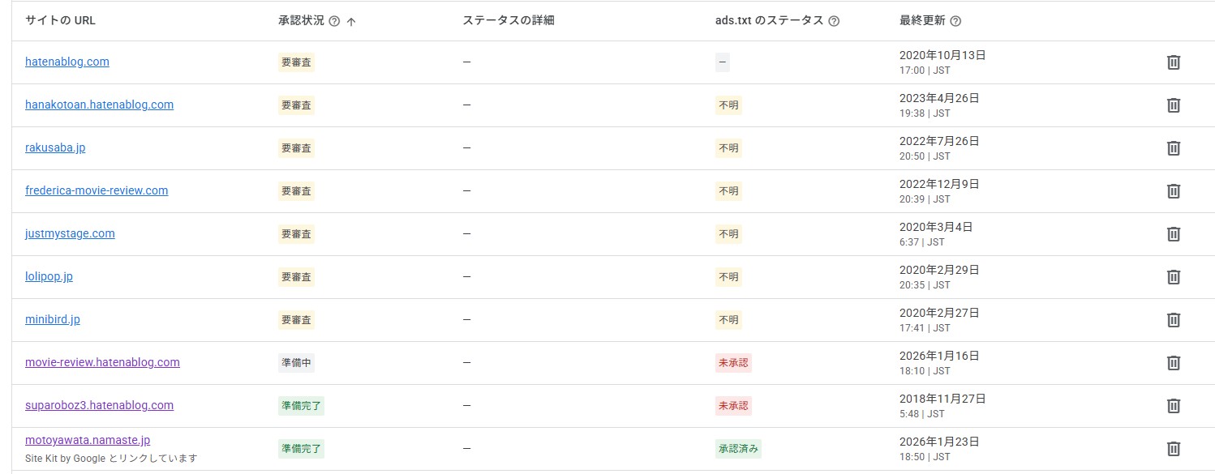Delete the minibird.jp site entry
The image size is (1215, 474).
(x=1174, y=319)
